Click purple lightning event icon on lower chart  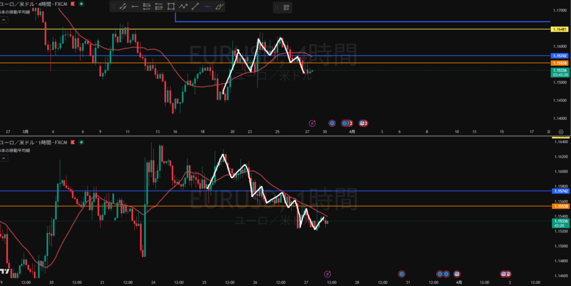[x=327, y=274]
